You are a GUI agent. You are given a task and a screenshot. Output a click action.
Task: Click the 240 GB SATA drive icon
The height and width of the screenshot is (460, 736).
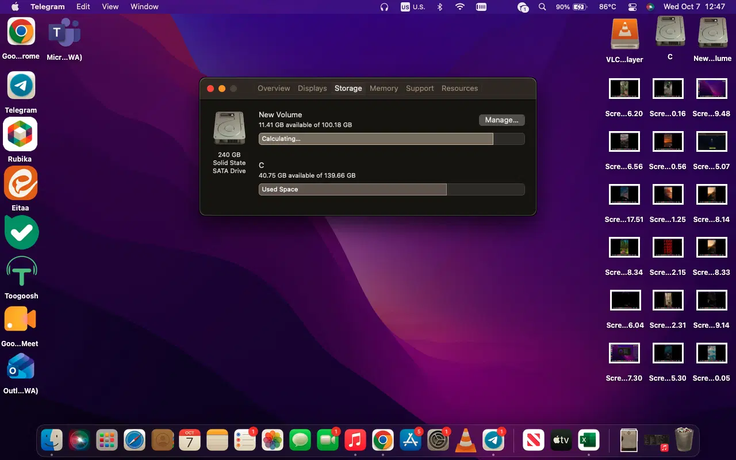(229, 128)
